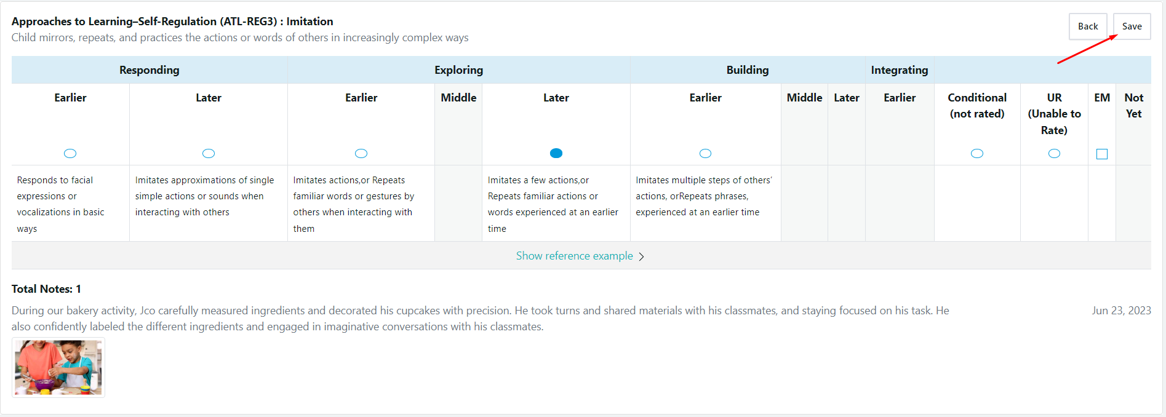
Task: Click the Building column group header
Action: (x=748, y=70)
